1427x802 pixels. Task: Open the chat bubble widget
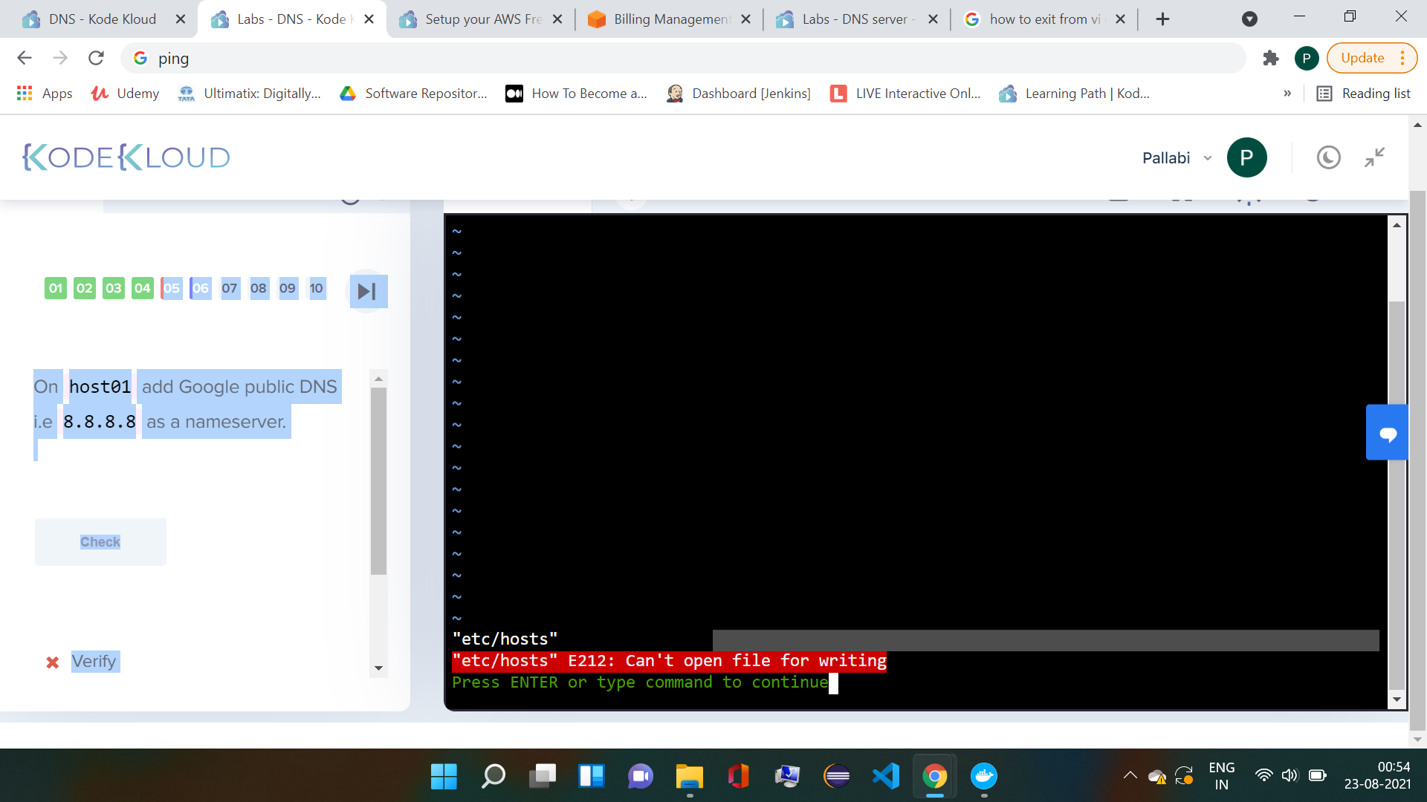tap(1387, 434)
